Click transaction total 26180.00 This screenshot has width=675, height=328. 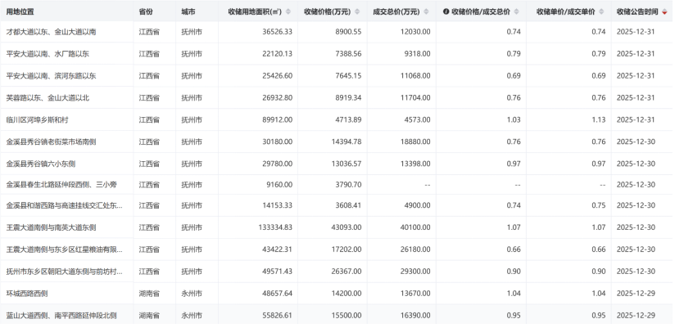point(415,249)
